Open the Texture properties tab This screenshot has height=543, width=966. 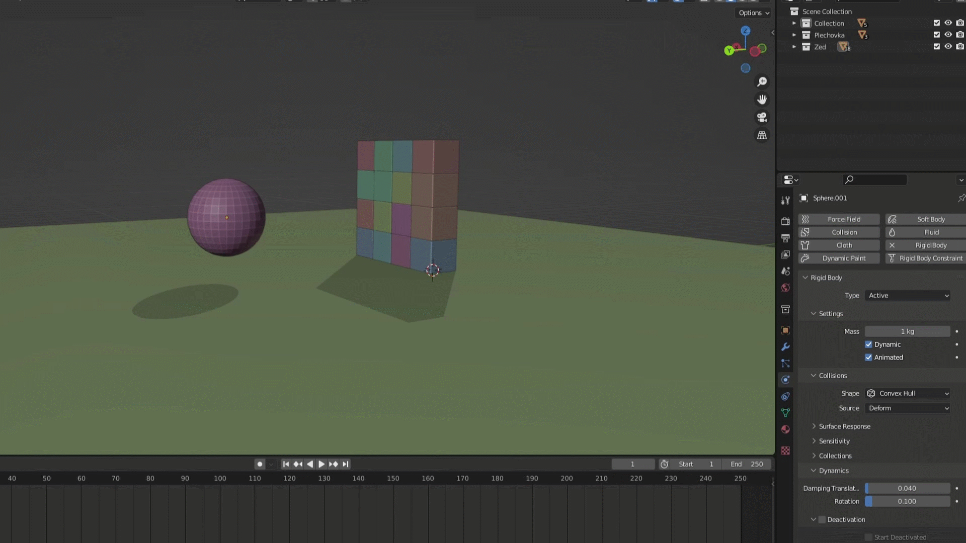pos(785,450)
